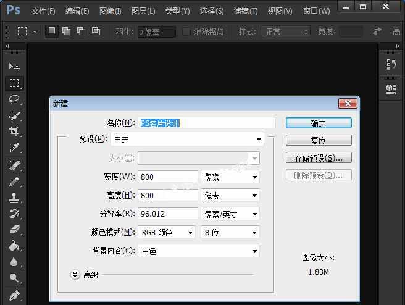Open the 图层(L) menu
Viewport: 405px width, 305px height.
point(143,11)
